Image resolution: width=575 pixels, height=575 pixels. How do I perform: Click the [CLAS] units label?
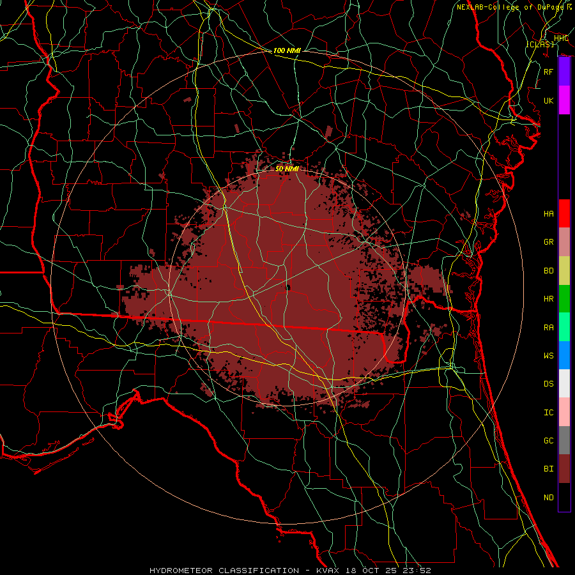(540, 44)
